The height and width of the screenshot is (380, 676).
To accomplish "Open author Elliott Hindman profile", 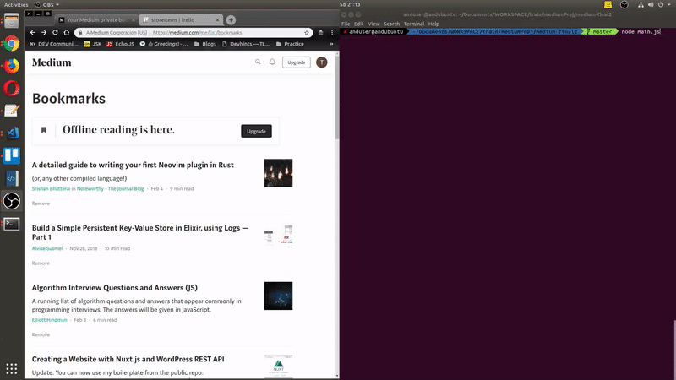I will point(50,320).
